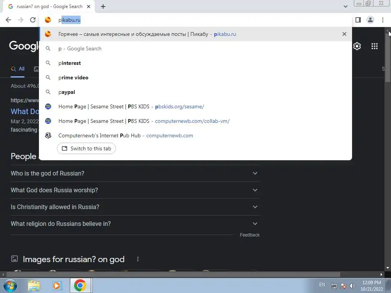
Task: Open the Chrome profile avatar menu
Action: point(370,20)
